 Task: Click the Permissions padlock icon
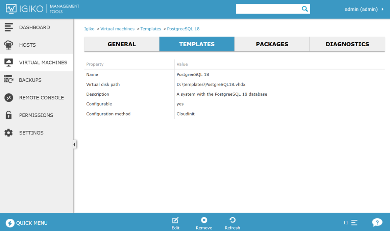pyautogui.click(x=9, y=115)
